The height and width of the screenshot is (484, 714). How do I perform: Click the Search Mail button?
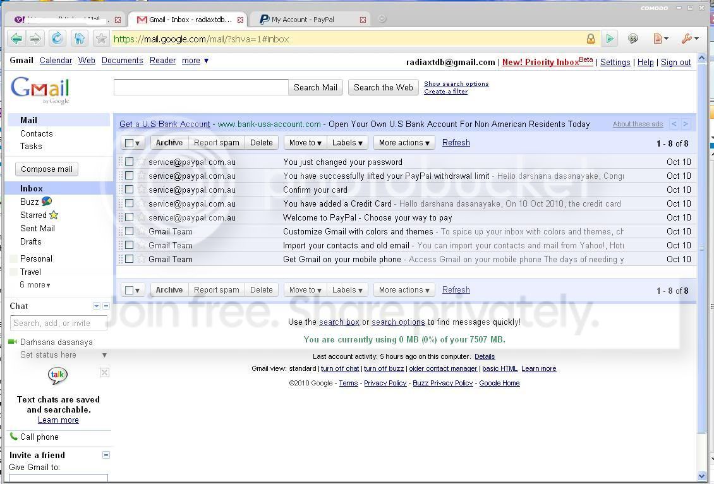[x=315, y=87]
